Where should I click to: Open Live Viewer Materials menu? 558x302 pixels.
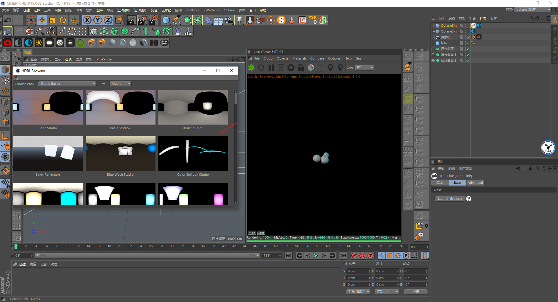pos(299,58)
